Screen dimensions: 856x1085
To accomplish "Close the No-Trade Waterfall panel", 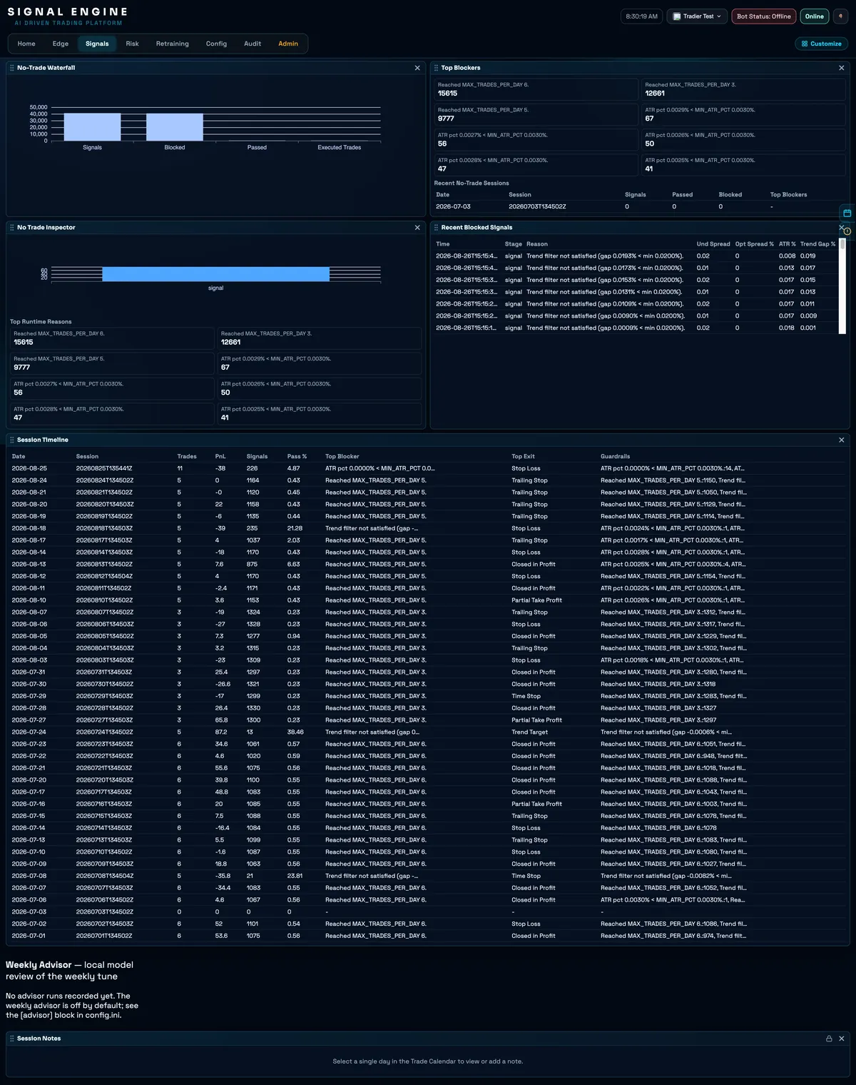I will 417,68.
